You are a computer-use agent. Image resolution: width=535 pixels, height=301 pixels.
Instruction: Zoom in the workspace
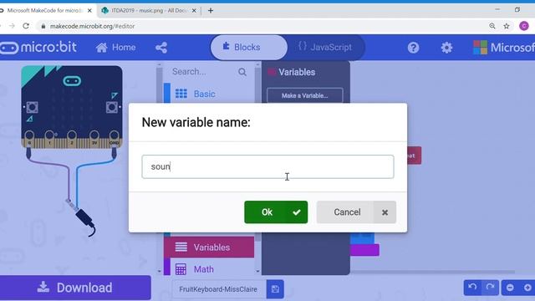(x=527, y=288)
